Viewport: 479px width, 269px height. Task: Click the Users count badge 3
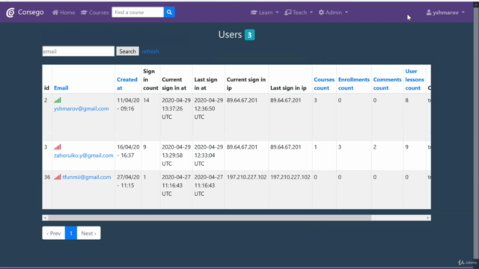pyautogui.click(x=249, y=35)
